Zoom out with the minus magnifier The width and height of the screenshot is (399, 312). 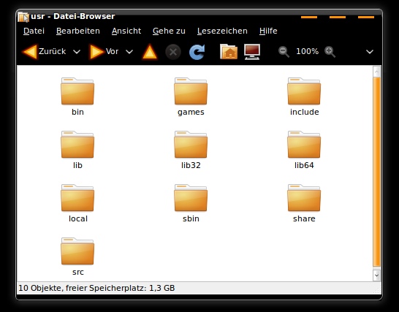(284, 52)
